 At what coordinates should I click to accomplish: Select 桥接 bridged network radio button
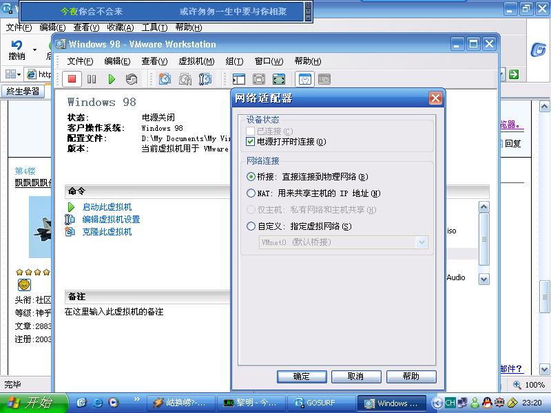[251, 176]
